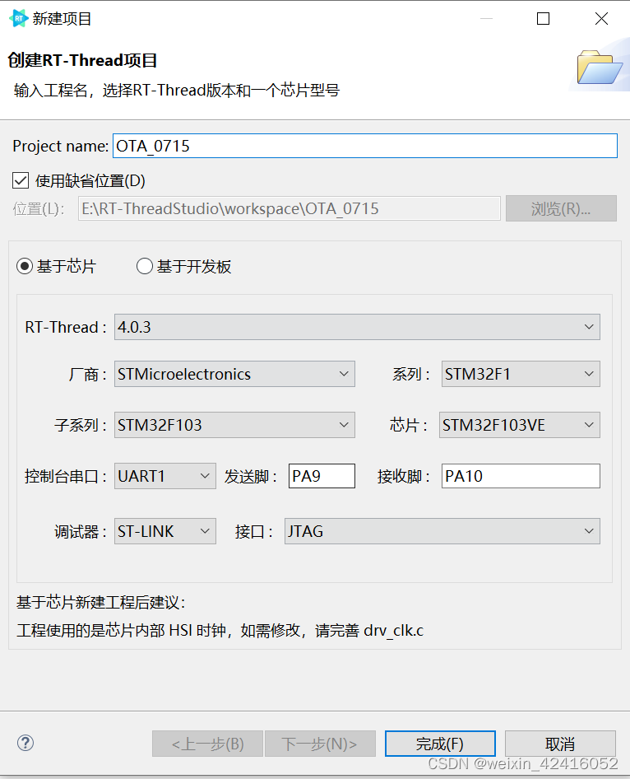630x779 pixels.
Task: Click the 取消 button
Action: click(x=560, y=744)
